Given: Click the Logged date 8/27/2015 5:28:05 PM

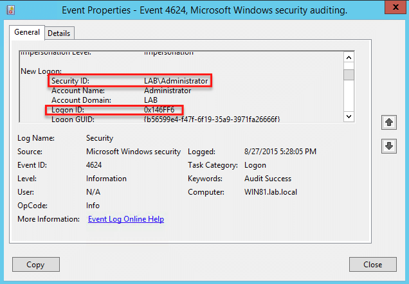Looking at the screenshot, I should coord(280,152).
